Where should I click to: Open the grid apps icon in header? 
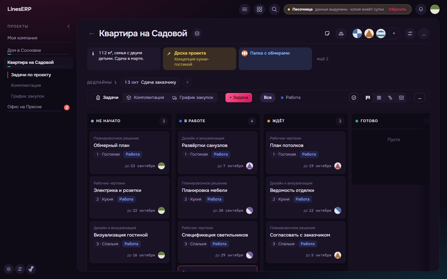coord(260,9)
